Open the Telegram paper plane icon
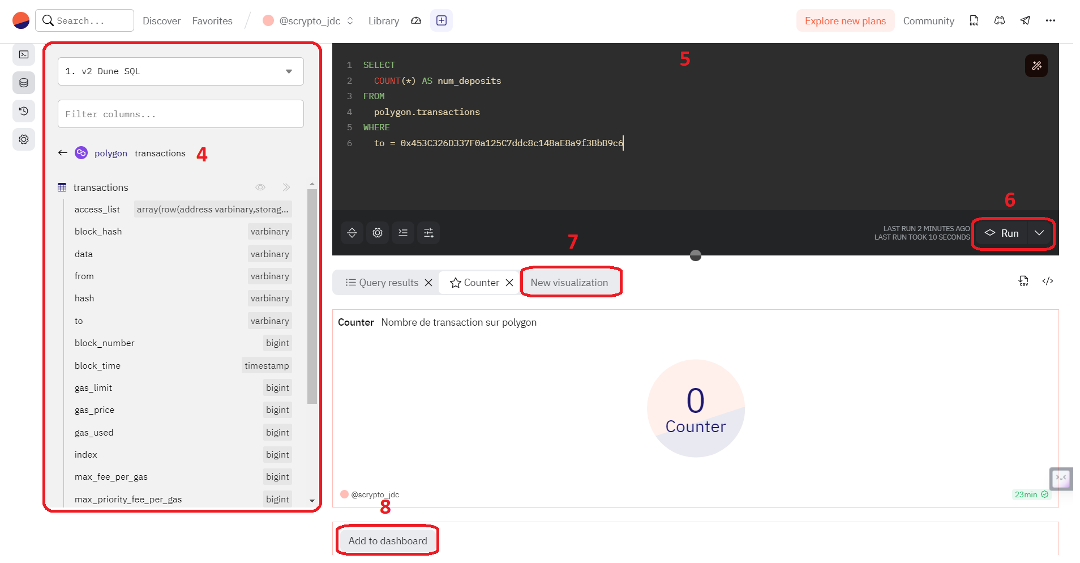This screenshot has width=1080, height=563. (x=1025, y=21)
